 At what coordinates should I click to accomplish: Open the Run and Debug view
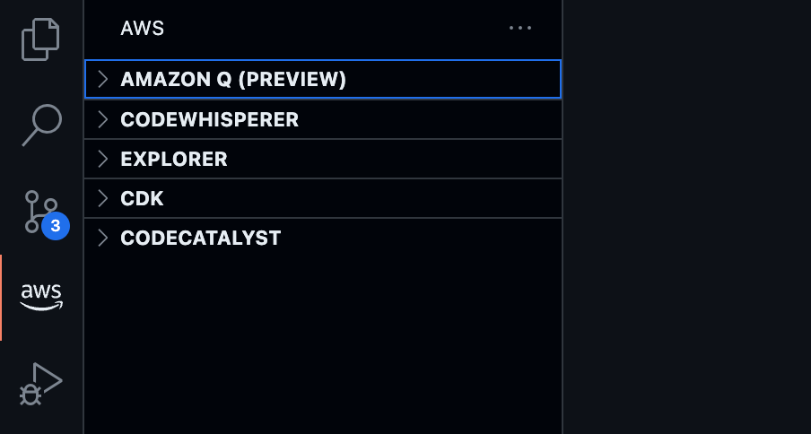tap(41, 383)
